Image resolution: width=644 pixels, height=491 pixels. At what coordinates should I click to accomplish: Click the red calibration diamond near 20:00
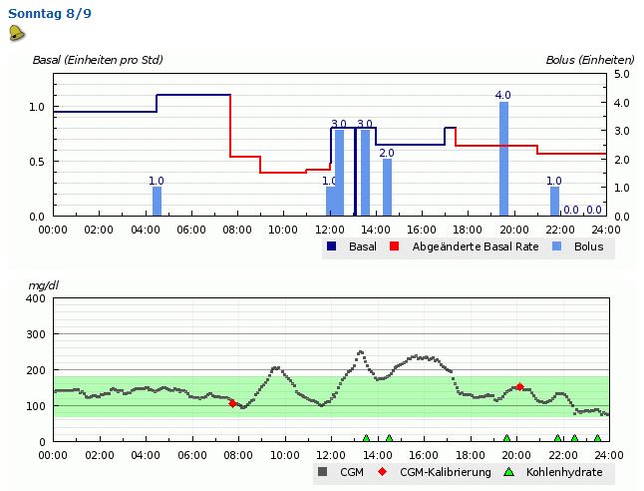[519, 387]
